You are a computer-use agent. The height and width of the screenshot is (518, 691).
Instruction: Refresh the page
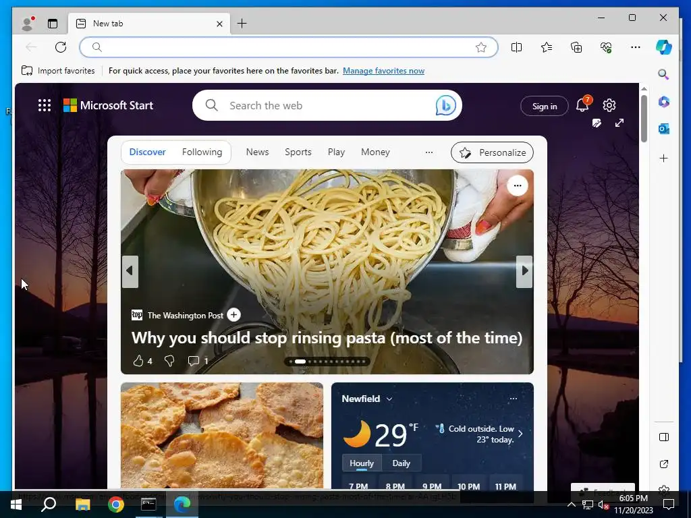tap(61, 47)
